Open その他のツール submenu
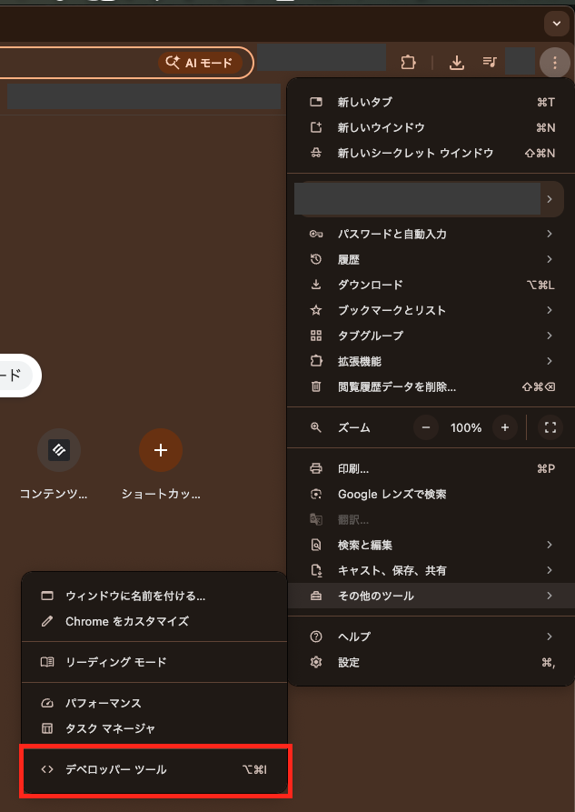Image resolution: width=575 pixels, height=812 pixels. 431,596
